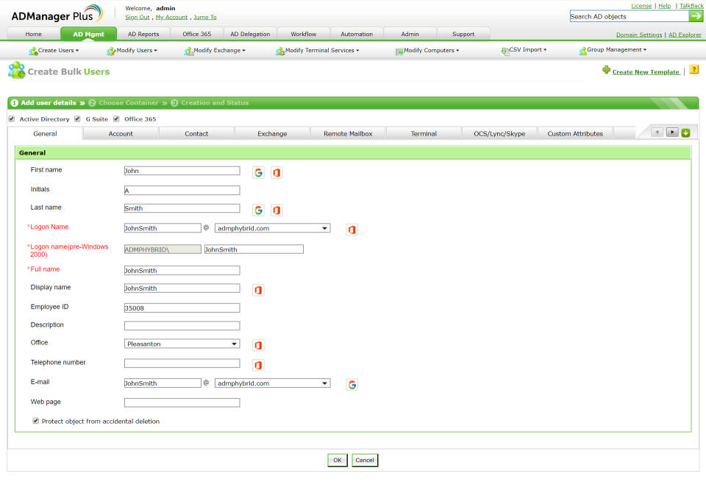The width and height of the screenshot is (706, 485).
Task: Click inside the Employee ID field
Action: click(182, 307)
